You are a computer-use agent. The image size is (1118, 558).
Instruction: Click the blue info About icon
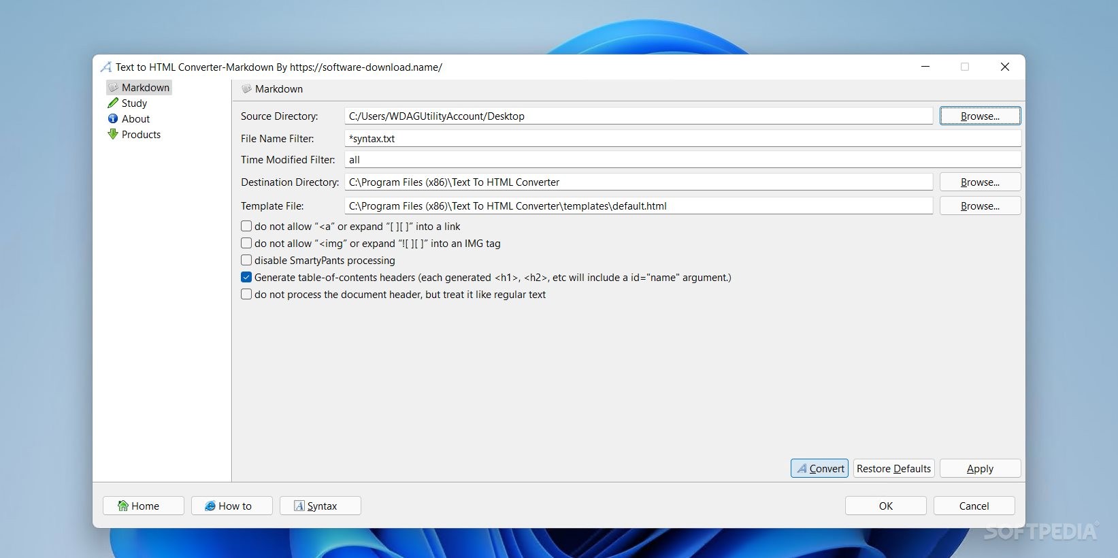pos(113,118)
